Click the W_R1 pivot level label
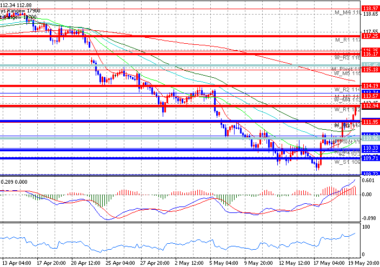 (348, 110)
